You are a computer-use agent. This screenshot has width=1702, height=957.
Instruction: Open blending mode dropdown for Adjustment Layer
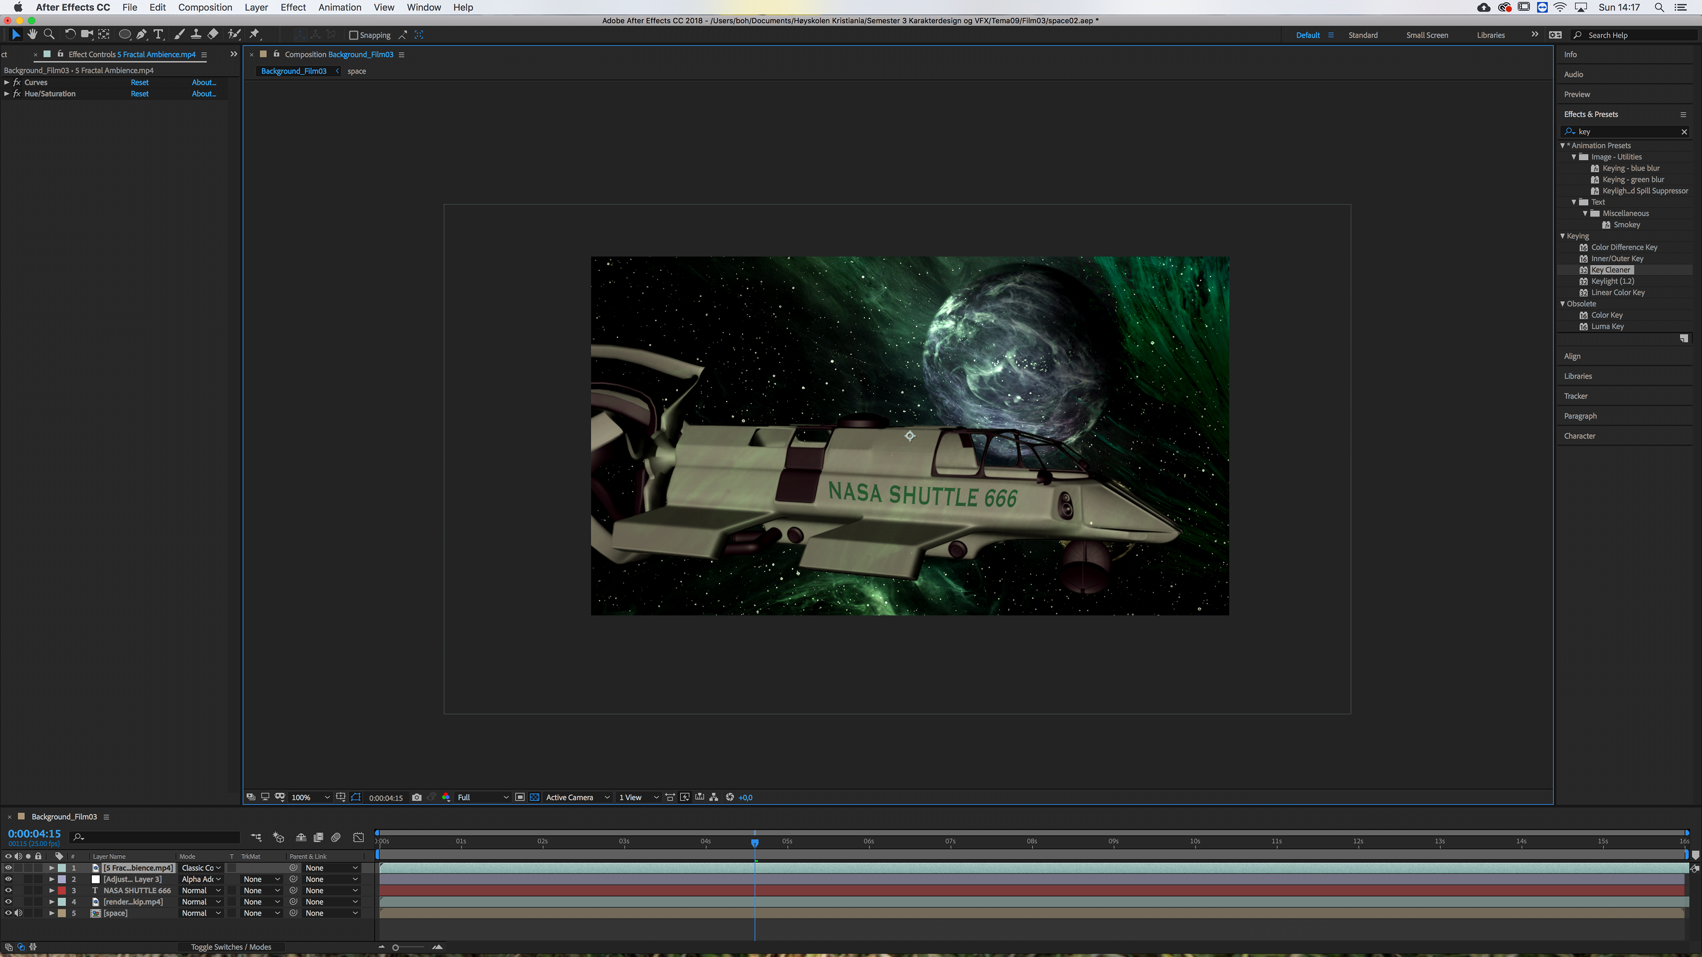tap(201, 879)
